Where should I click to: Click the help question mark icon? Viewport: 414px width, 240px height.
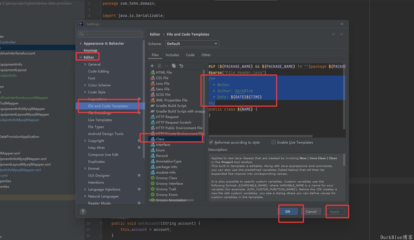point(83,211)
